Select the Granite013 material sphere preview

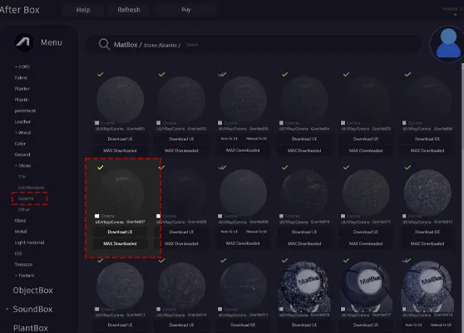[120, 286]
